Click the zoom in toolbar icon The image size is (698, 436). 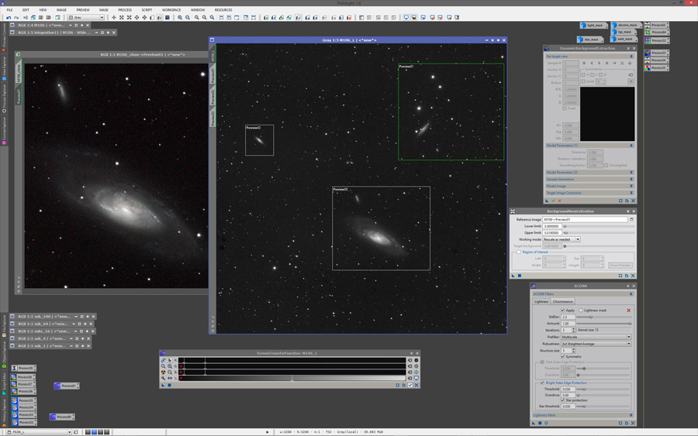click(x=180, y=17)
